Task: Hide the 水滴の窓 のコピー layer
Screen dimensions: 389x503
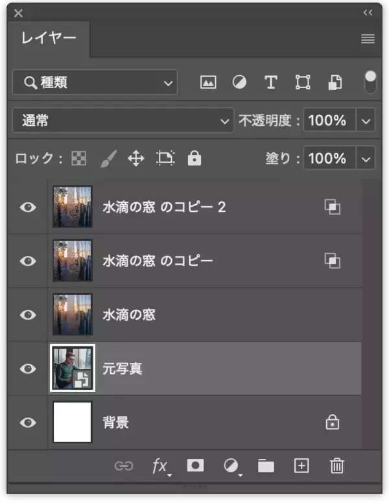Action: [28, 261]
